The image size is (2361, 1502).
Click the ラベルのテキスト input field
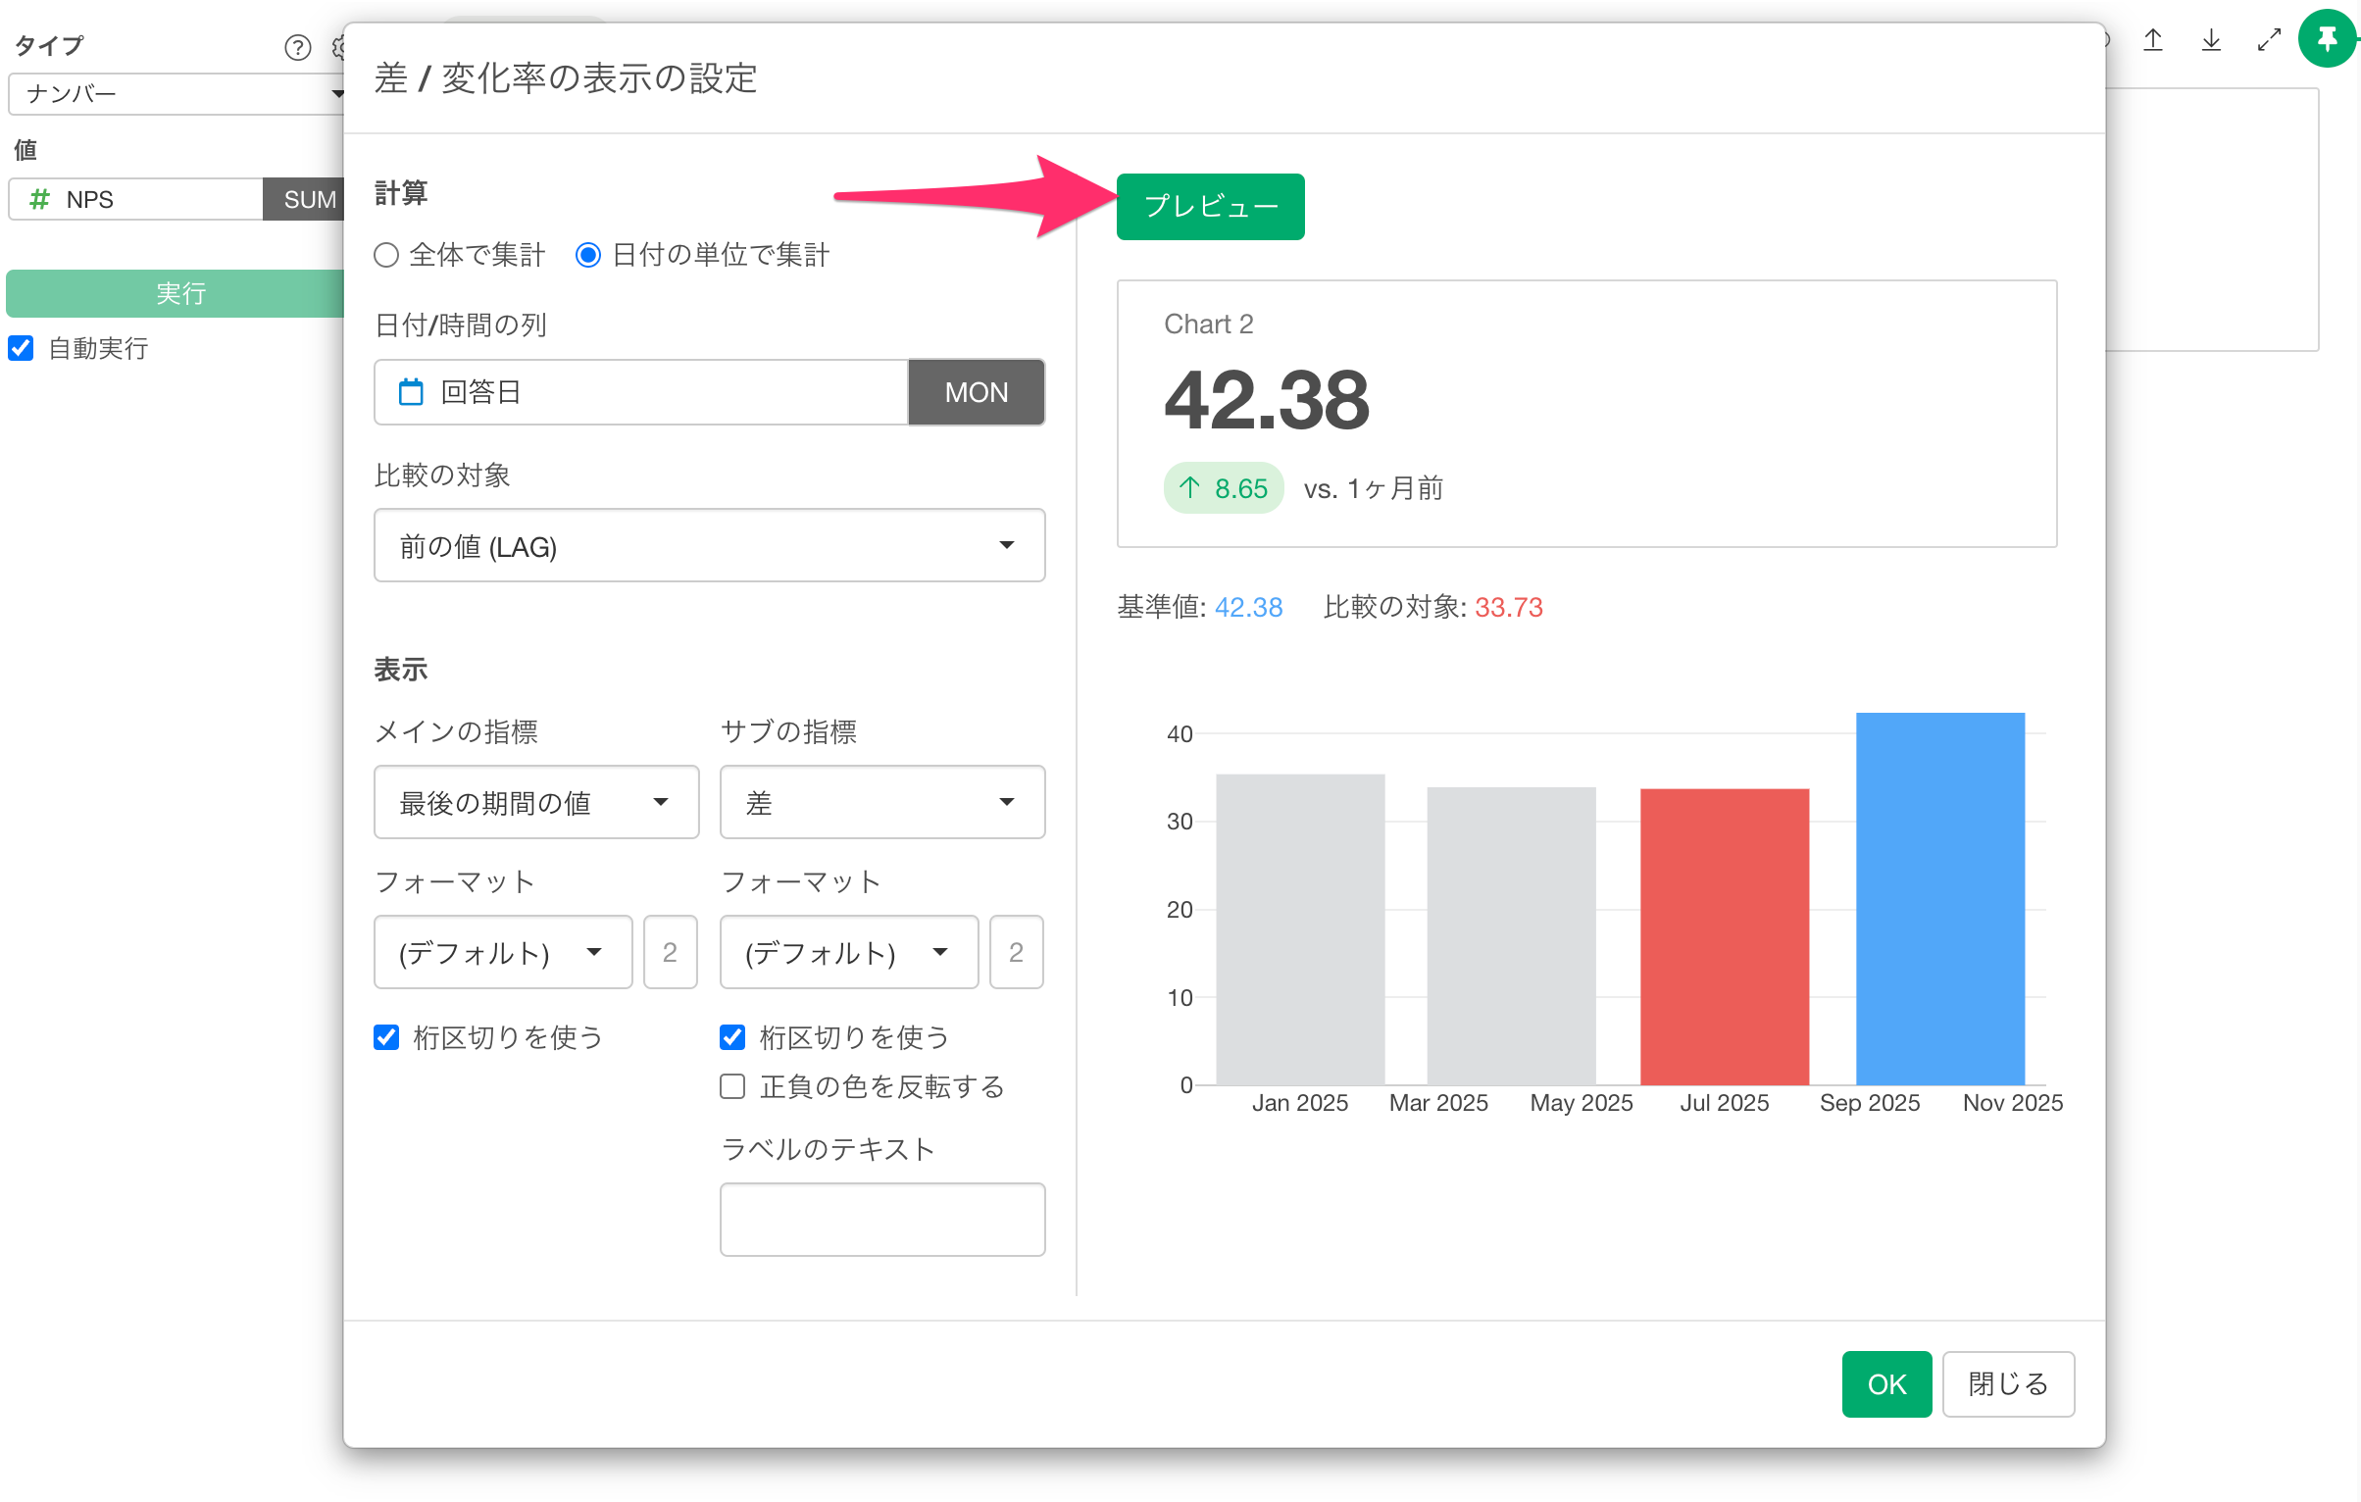tap(881, 1219)
